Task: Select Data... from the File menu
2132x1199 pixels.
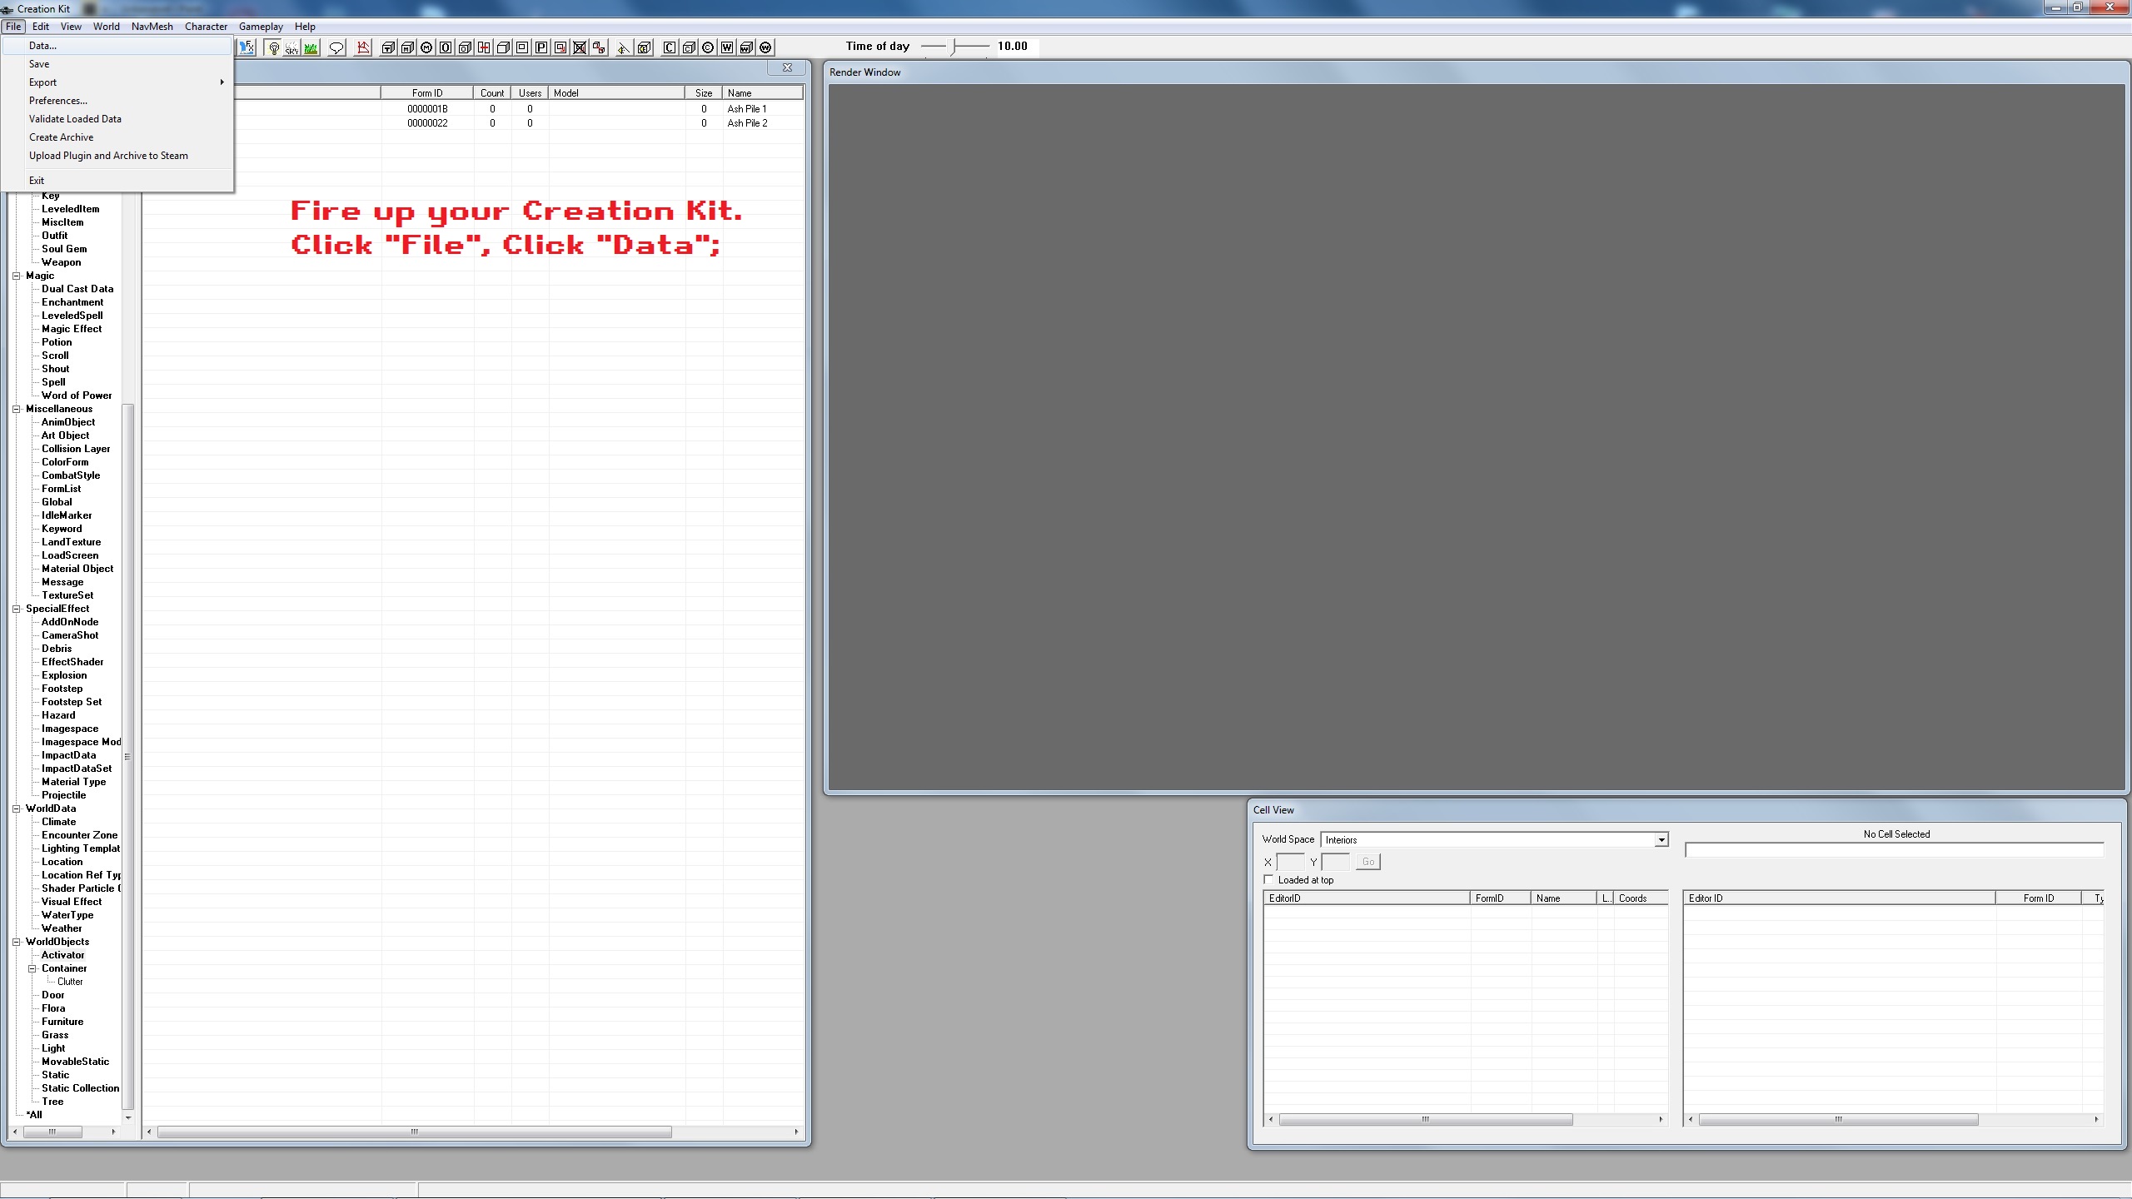Action: [x=42, y=46]
